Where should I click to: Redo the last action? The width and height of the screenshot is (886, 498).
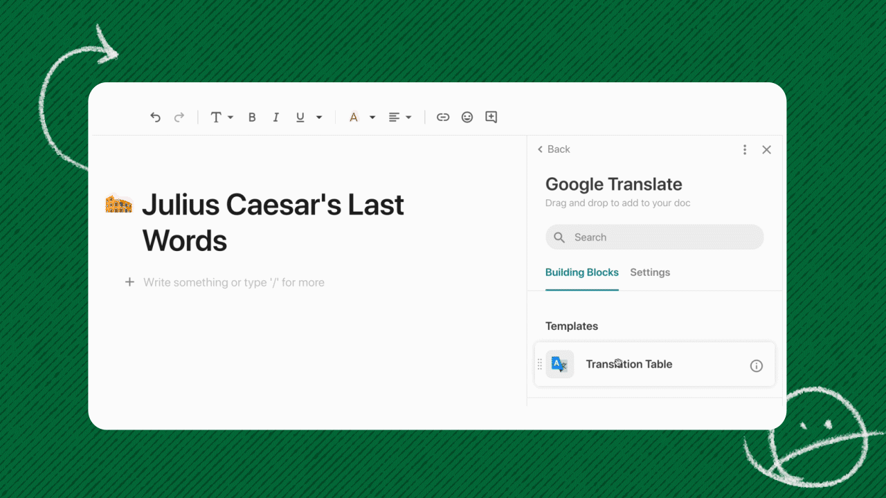(179, 118)
